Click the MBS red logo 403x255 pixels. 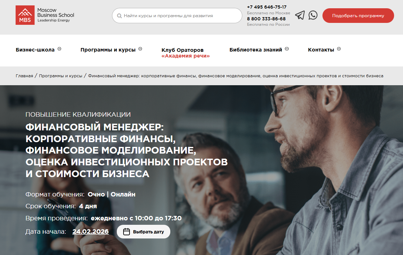(x=25, y=15)
